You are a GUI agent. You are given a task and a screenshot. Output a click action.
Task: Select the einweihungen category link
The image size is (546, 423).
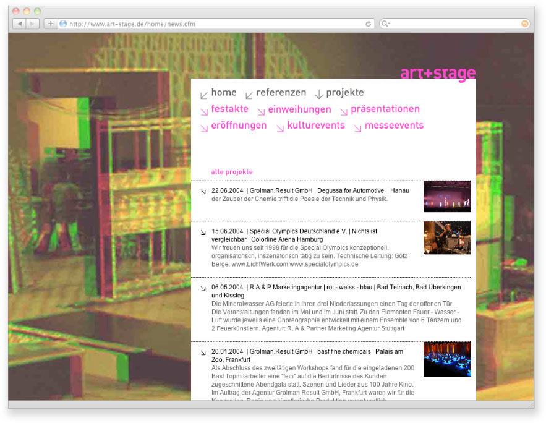(299, 109)
